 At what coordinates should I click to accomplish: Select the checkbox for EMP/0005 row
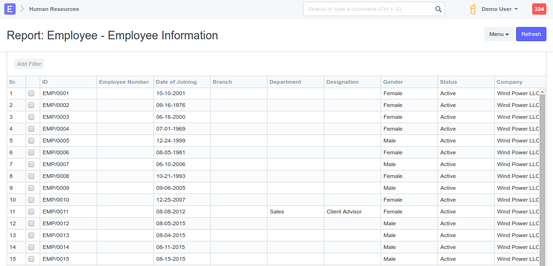click(x=31, y=141)
